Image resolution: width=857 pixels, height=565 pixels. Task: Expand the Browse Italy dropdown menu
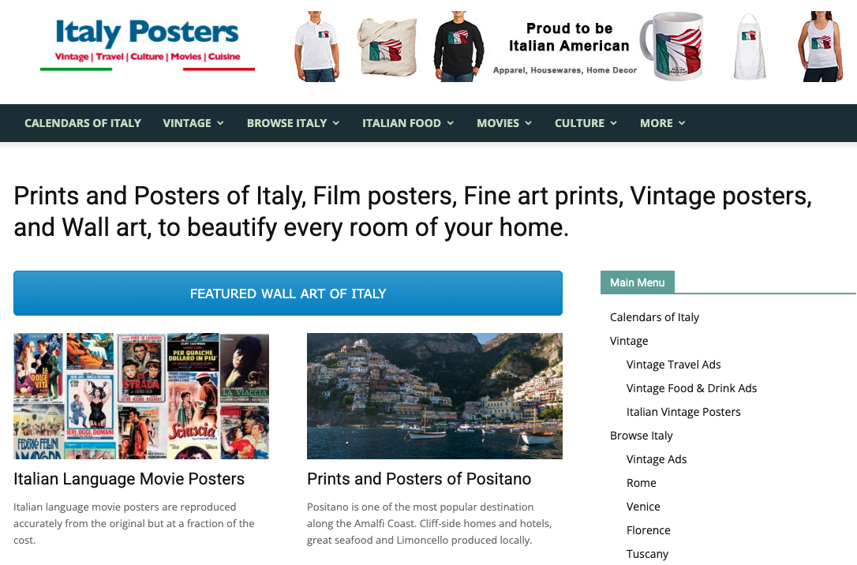pyautogui.click(x=293, y=123)
